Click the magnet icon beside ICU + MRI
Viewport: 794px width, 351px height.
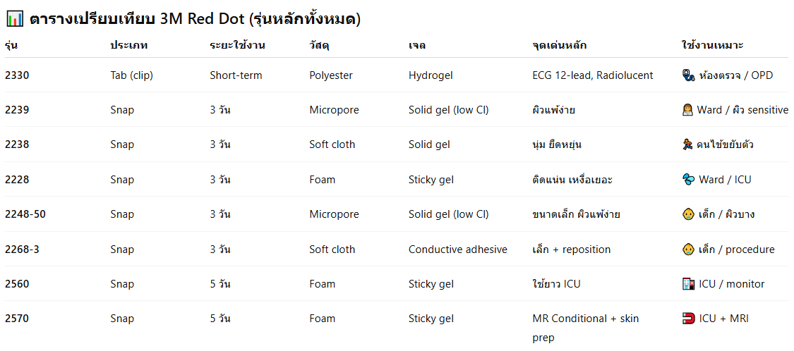pos(688,319)
